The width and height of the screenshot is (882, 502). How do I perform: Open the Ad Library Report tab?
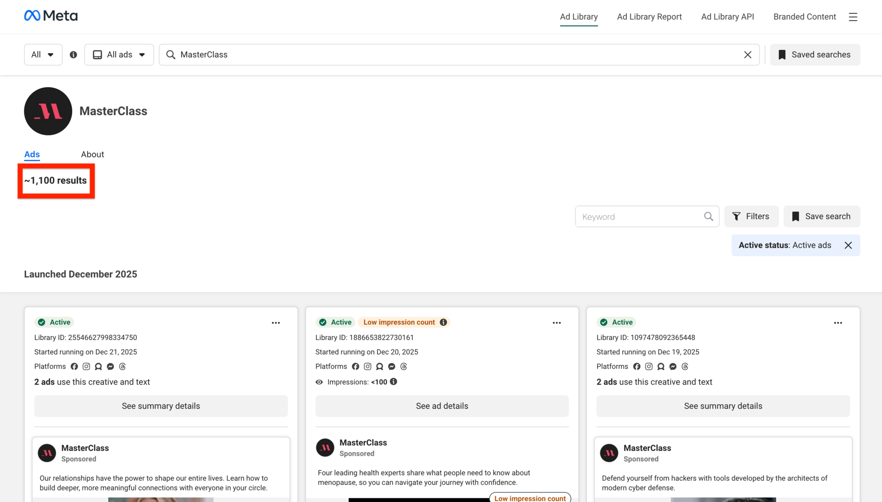(649, 17)
